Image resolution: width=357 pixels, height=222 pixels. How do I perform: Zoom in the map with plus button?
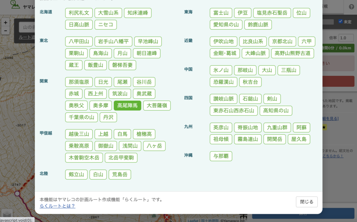[x=6, y=23]
